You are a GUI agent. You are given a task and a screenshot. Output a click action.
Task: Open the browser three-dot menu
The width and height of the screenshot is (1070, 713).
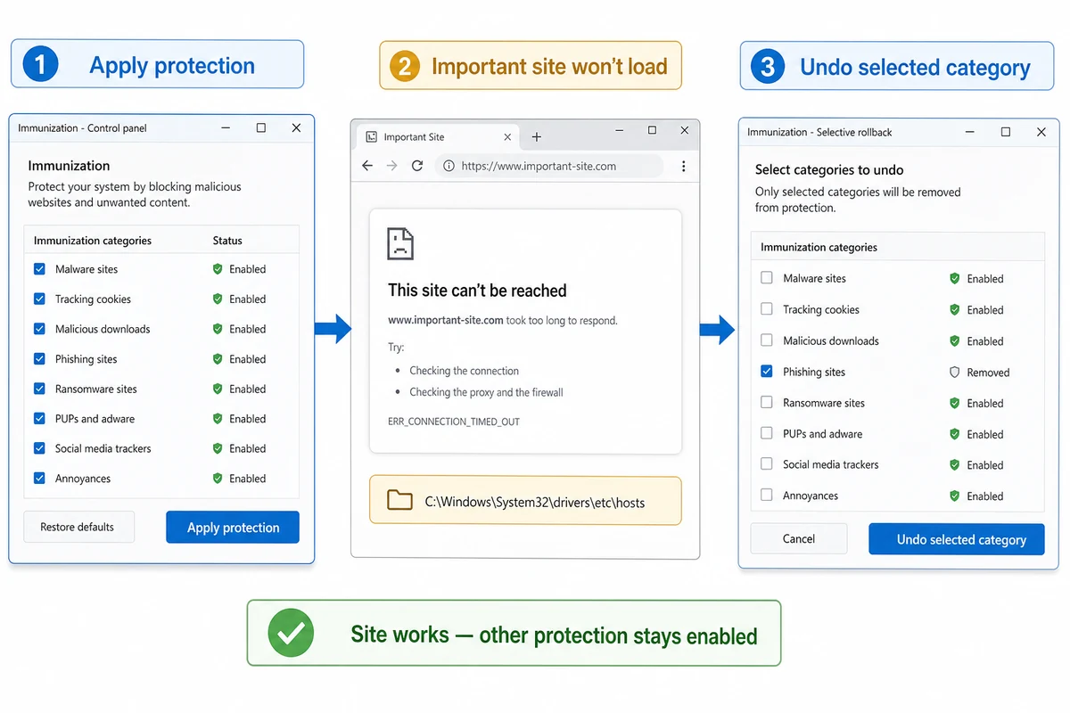pos(683,166)
